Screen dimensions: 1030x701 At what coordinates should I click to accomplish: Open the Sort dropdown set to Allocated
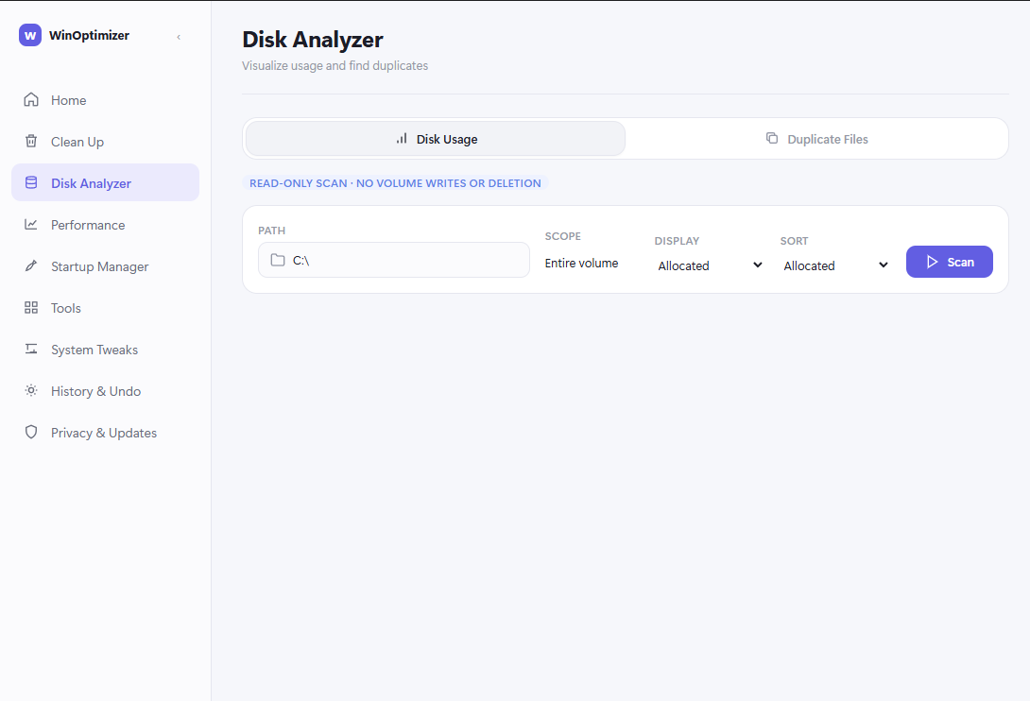tap(835, 265)
